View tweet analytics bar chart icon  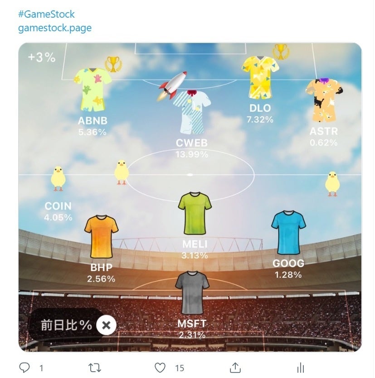click(300, 367)
